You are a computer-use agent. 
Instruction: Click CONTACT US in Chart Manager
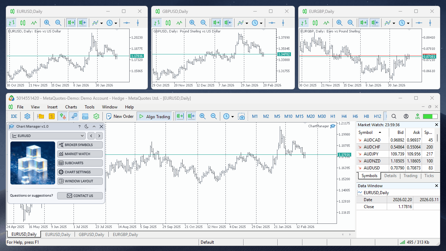tap(80, 196)
